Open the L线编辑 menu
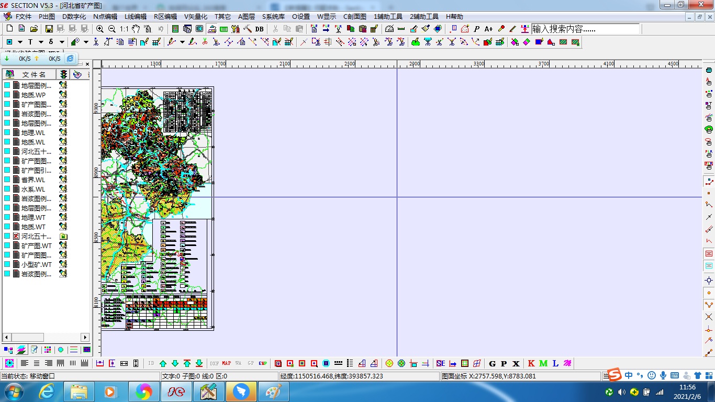 (x=135, y=17)
